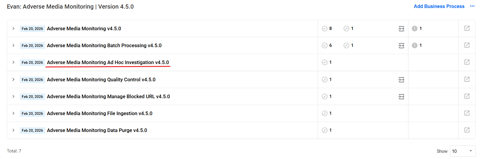The image size is (482, 159).
Task: Open the Show rows-per-page dropdown
Action: tap(463, 151)
